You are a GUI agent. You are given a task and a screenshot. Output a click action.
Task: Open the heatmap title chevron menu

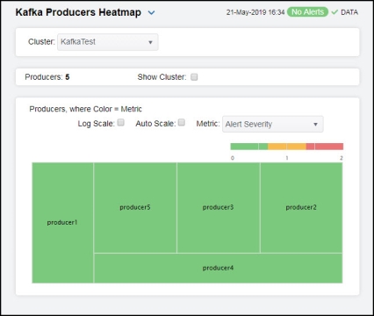coord(151,13)
